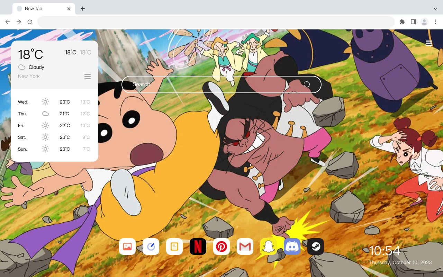Click the 10:54 clock display

(x=385, y=251)
